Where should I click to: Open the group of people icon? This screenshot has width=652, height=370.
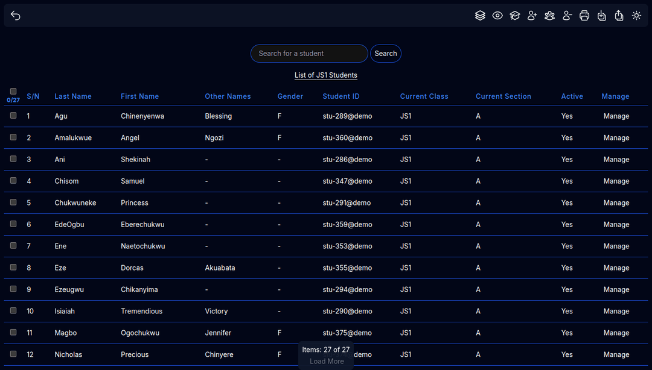tap(549, 16)
